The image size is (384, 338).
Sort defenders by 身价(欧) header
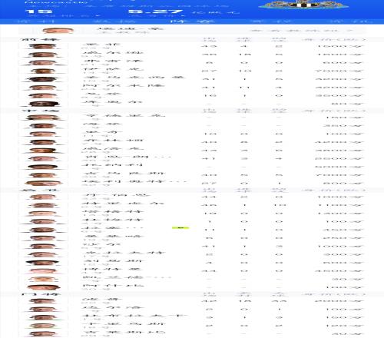point(333,190)
